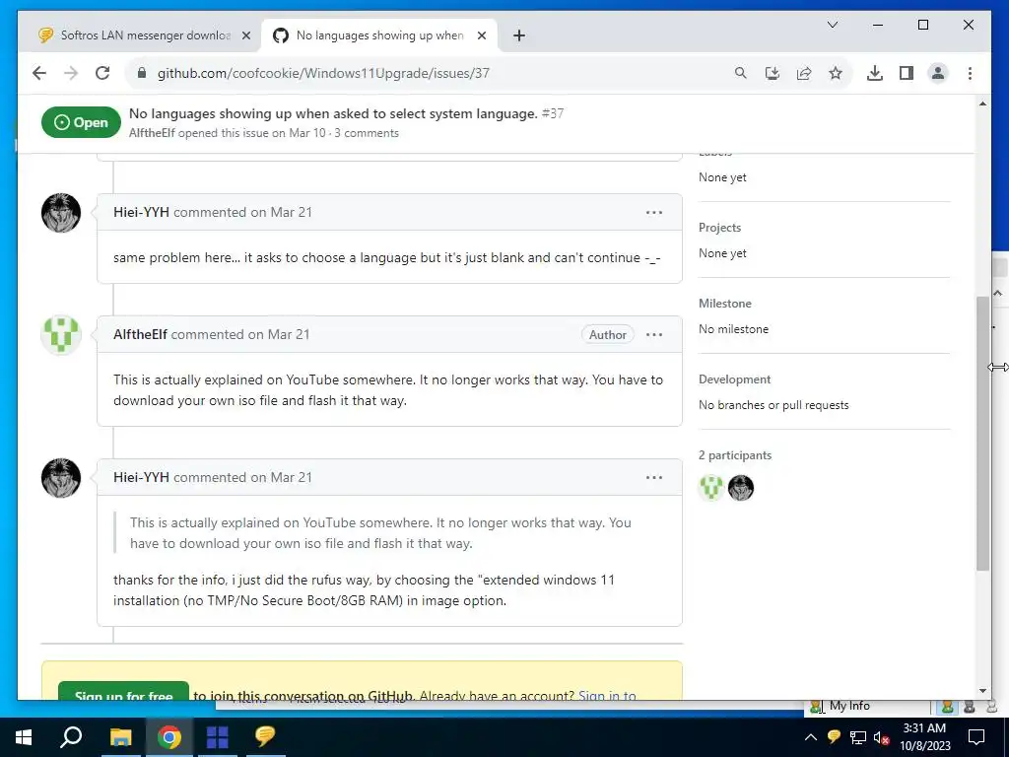1009x757 pixels.
Task: Open File Explorer from the taskbar
Action: pos(120,737)
